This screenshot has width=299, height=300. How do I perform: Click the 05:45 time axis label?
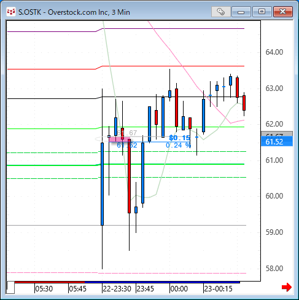[x=78, y=289]
